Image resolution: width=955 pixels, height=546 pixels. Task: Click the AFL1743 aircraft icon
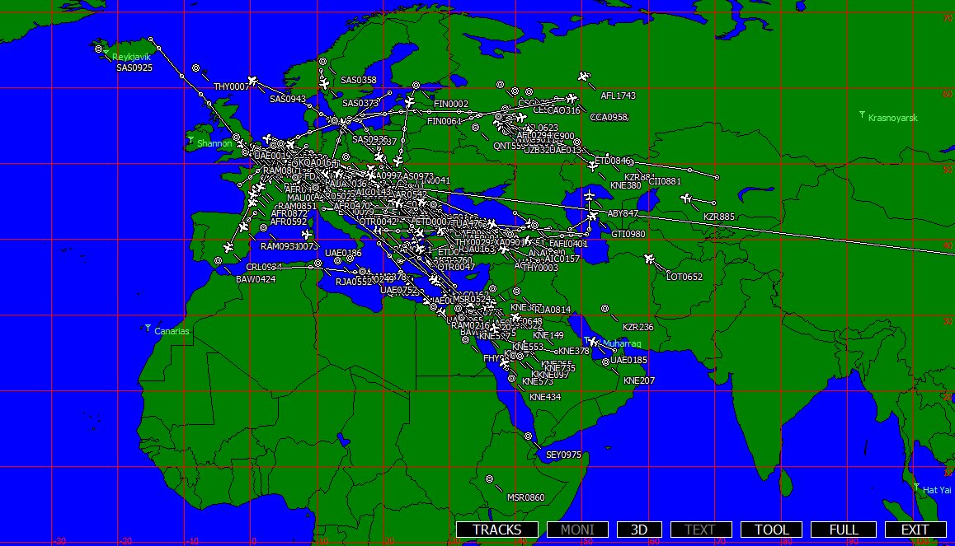click(584, 77)
